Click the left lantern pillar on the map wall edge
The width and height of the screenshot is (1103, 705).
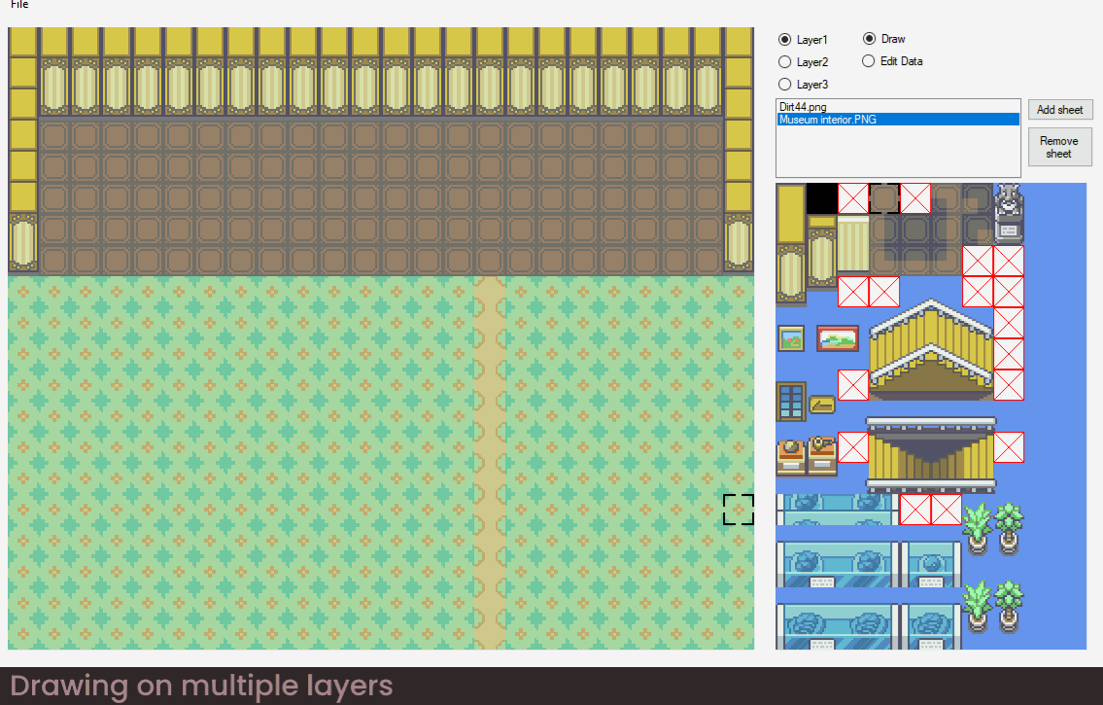coord(23,243)
